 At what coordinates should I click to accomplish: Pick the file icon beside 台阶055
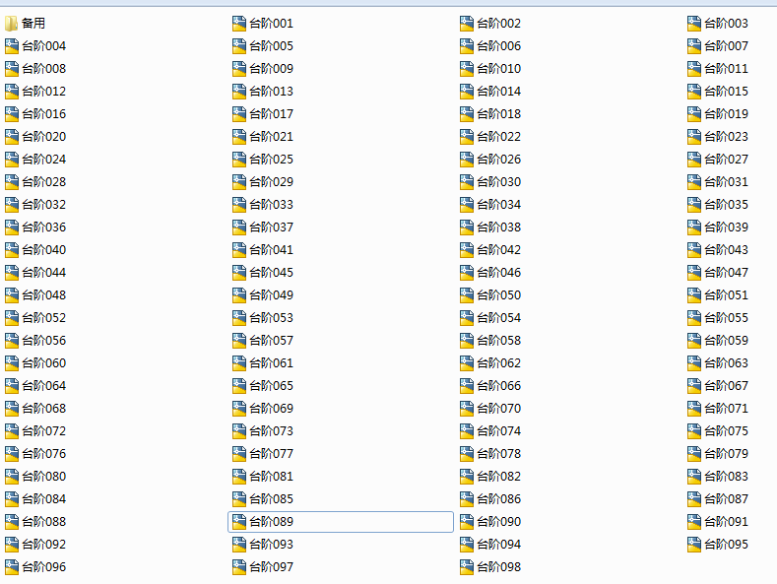click(x=693, y=318)
